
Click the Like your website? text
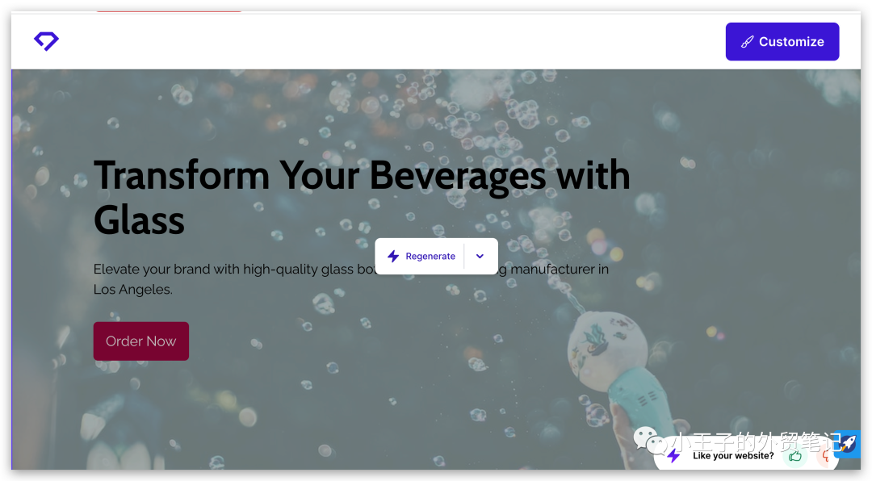click(733, 456)
